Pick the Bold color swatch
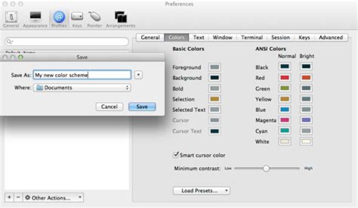Image resolution: width=358 pixels, height=208 pixels. pos(214,89)
